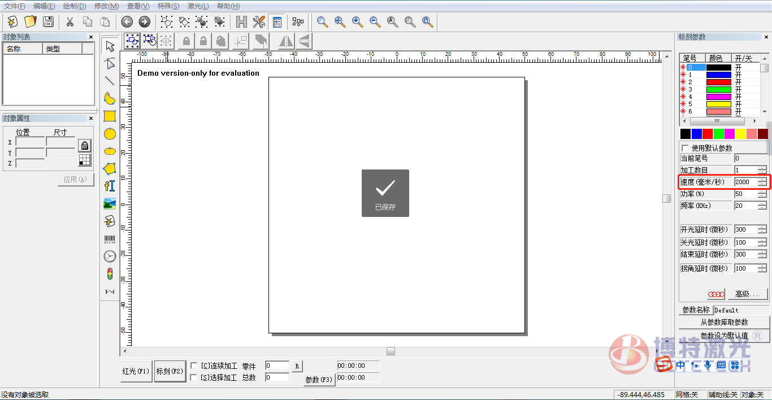This screenshot has height=400, width=772.
Task: Open the wrench-and-screwdriver settings icon
Action: pos(259,22)
